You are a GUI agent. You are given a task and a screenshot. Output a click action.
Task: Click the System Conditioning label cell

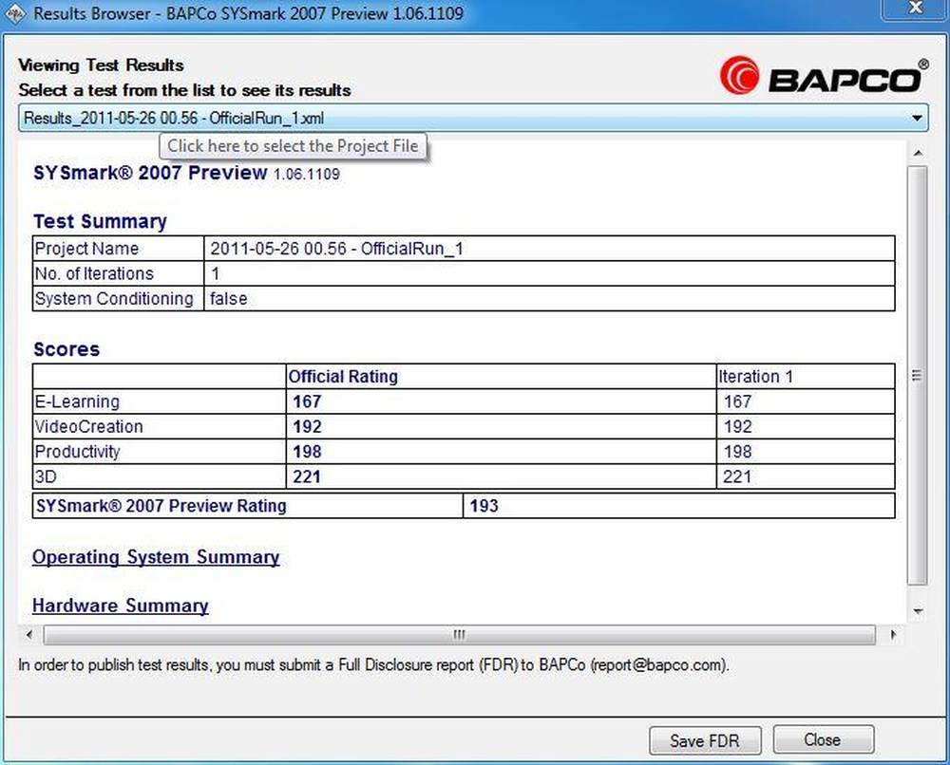pos(119,299)
